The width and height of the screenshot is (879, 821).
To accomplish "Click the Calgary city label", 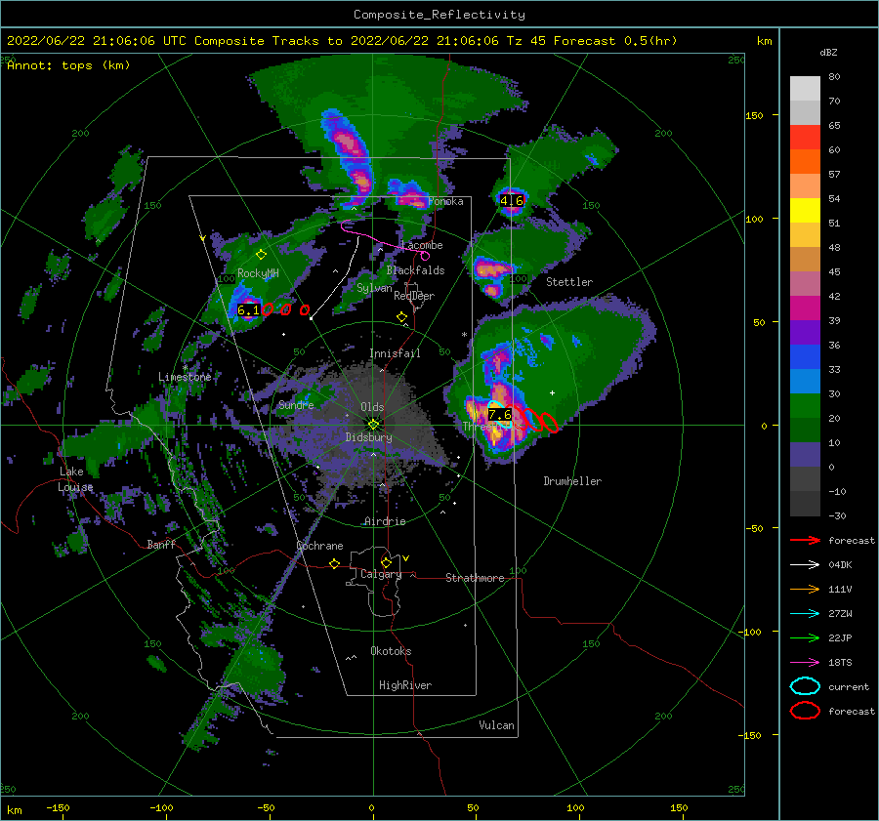I will click(x=381, y=574).
